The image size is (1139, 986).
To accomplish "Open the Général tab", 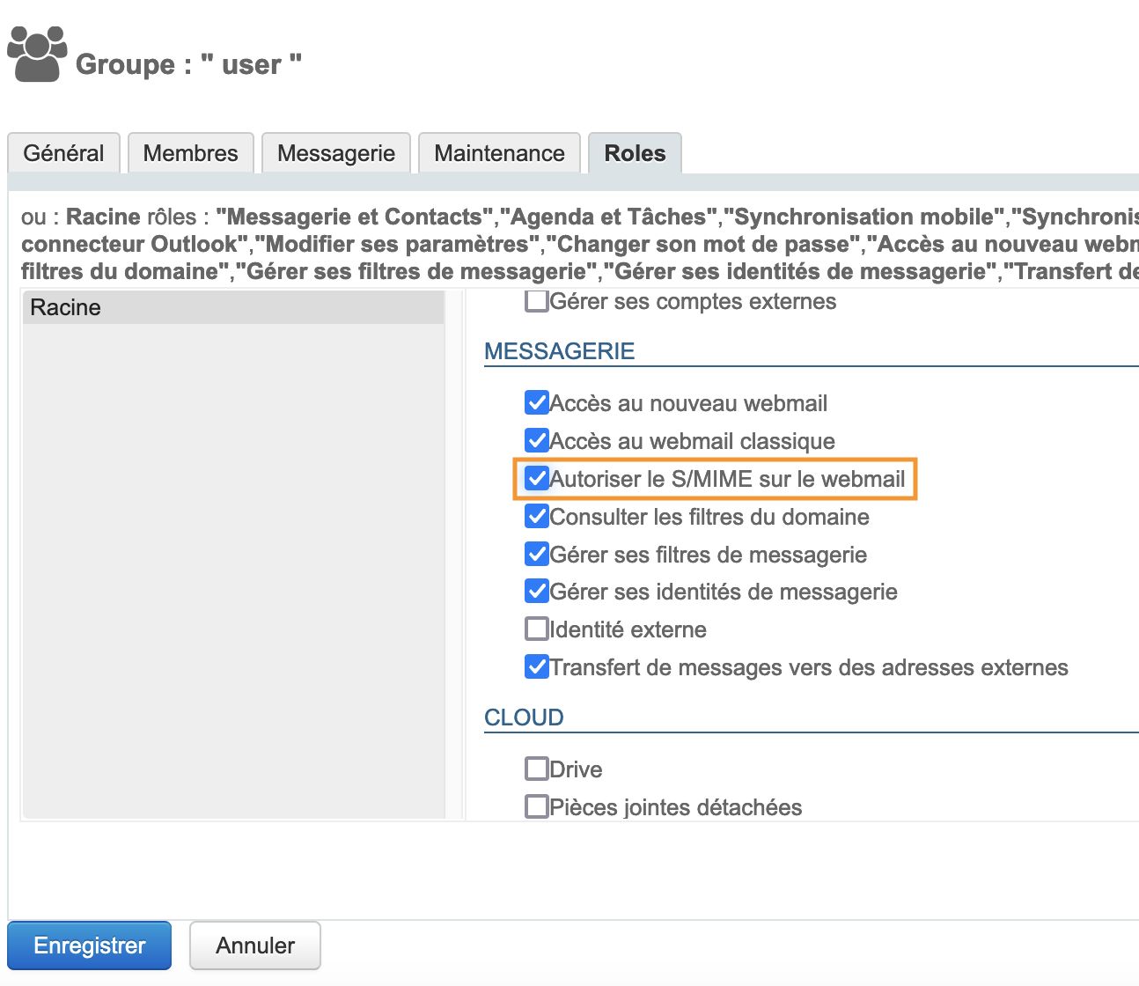I will click(63, 153).
